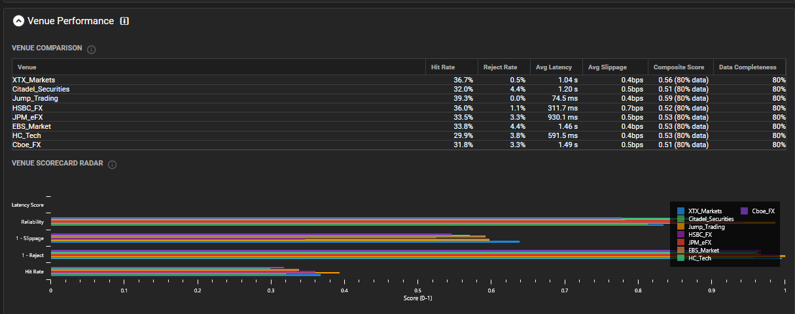Select the HSBC_FX venue cell

[219, 108]
